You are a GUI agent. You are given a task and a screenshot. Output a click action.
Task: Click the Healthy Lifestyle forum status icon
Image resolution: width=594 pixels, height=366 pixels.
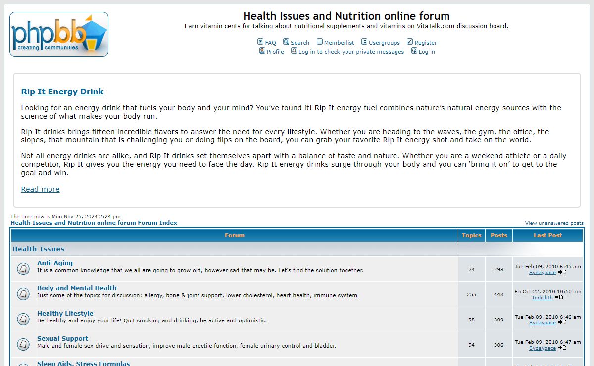[x=23, y=320]
